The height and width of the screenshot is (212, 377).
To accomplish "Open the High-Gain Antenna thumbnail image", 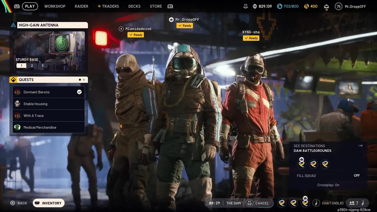I will pyautogui.click(x=49, y=50).
